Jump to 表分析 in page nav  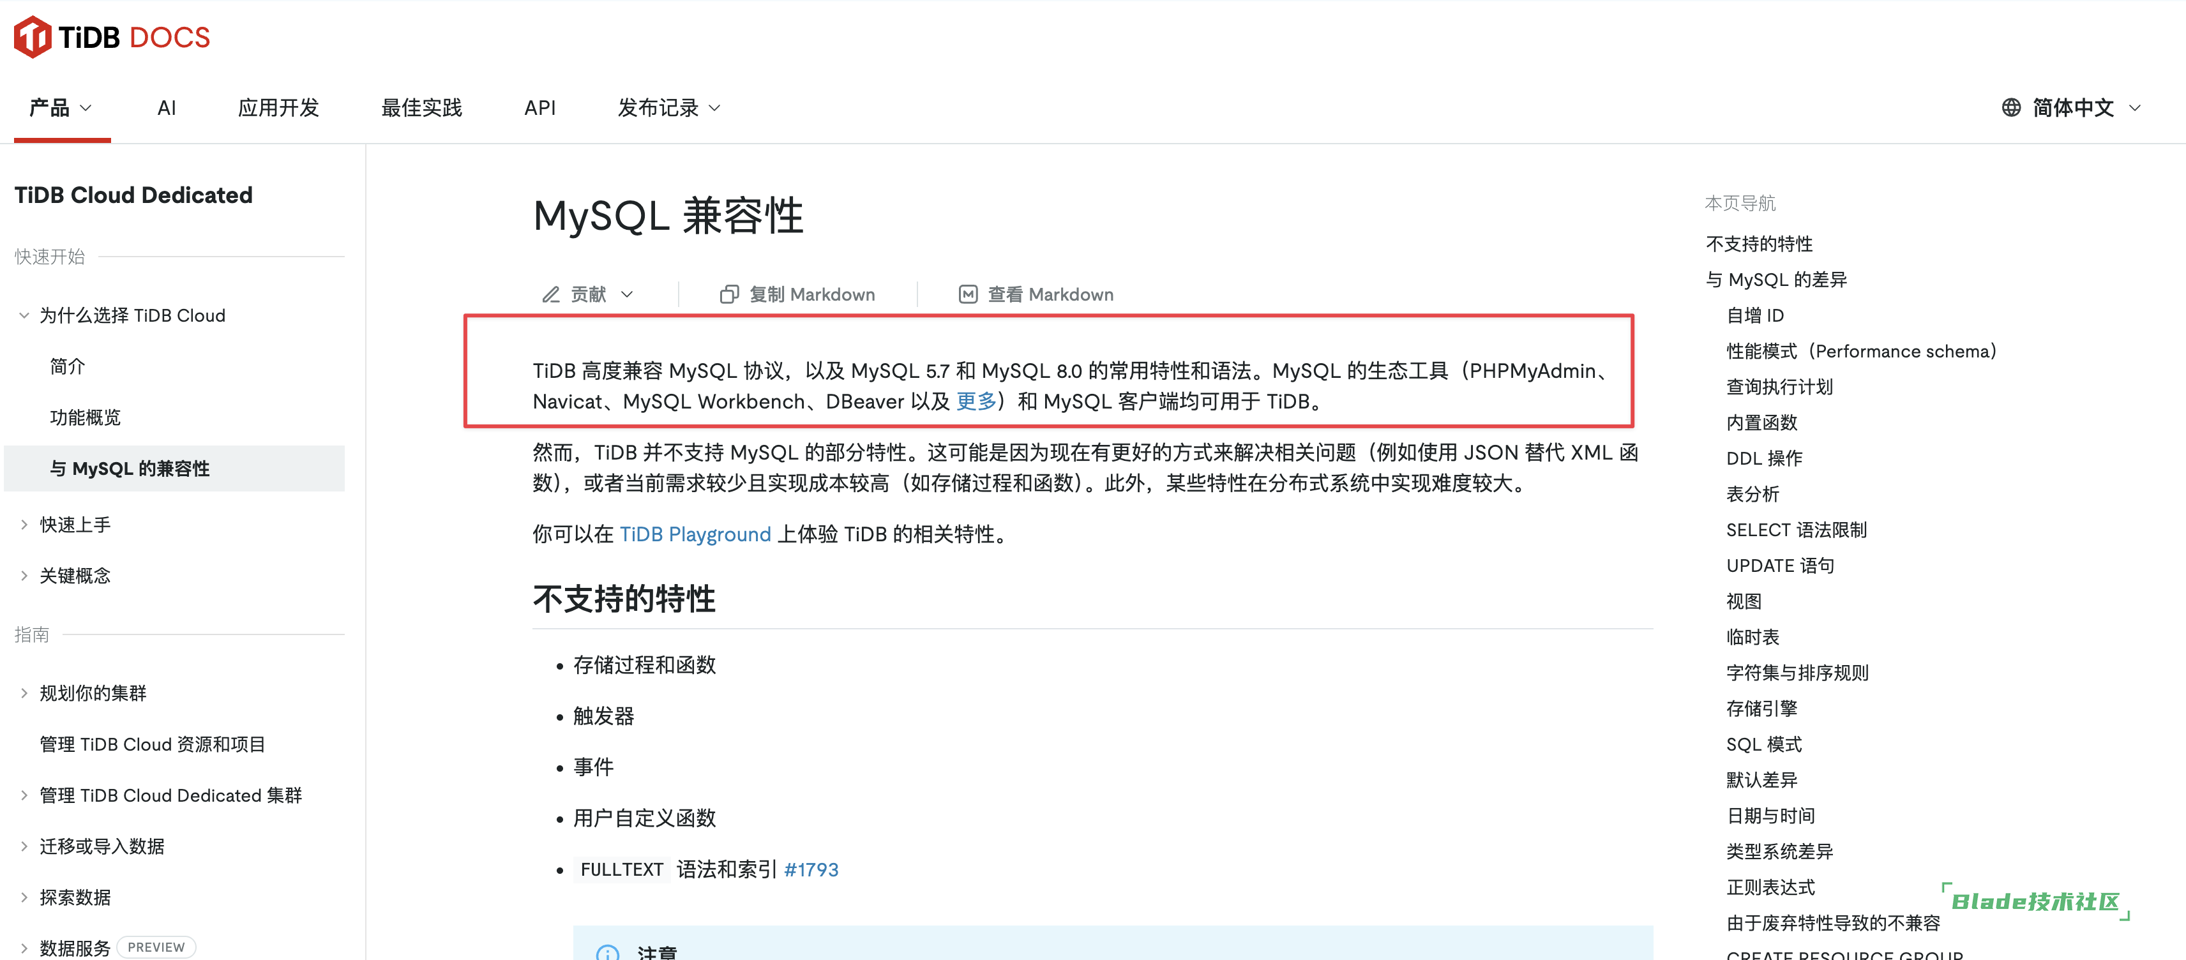click(1753, 495)
